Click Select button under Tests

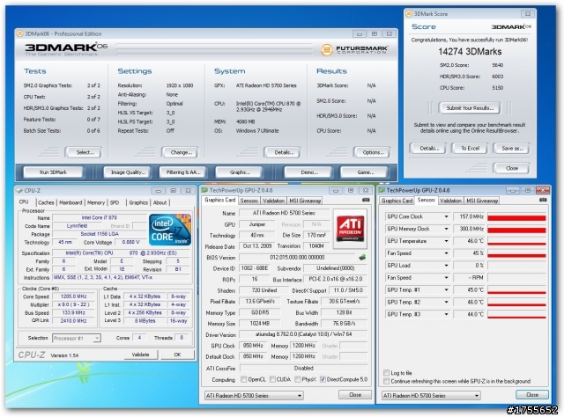(x=85, y=152)
